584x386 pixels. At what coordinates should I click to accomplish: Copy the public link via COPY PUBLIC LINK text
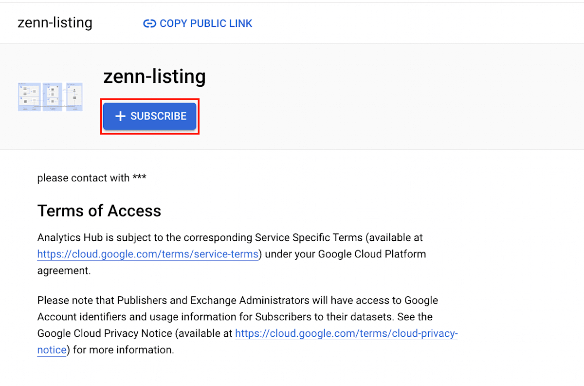pyautogui.click(x=206, y=23)
